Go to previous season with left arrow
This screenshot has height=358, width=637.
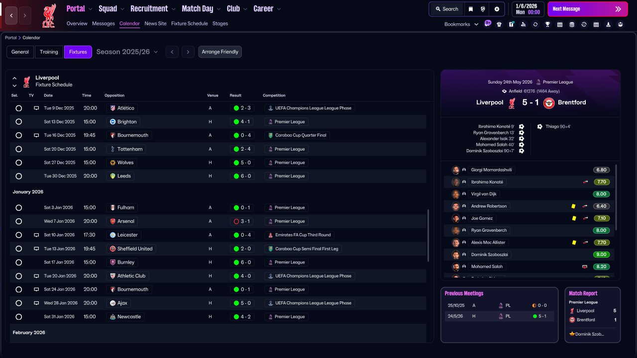[172, 52]
